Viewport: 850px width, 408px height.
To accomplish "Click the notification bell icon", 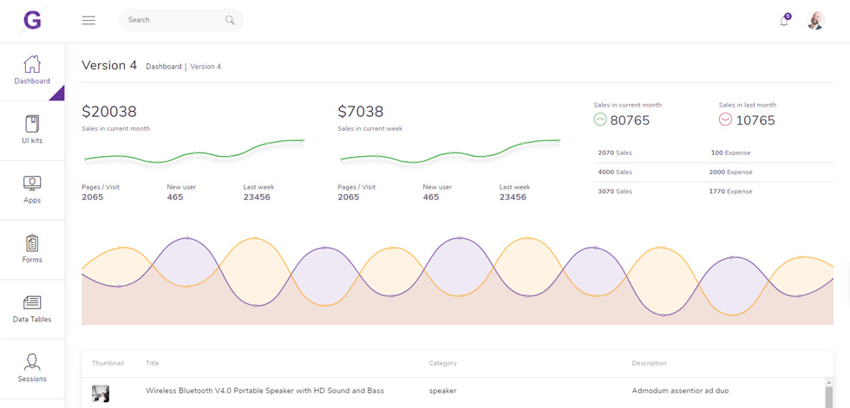I will (784, 21).
